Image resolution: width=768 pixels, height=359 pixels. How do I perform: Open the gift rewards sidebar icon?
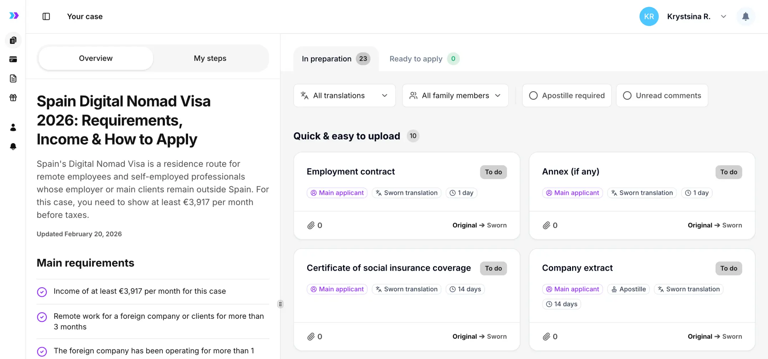coord(13,98)
